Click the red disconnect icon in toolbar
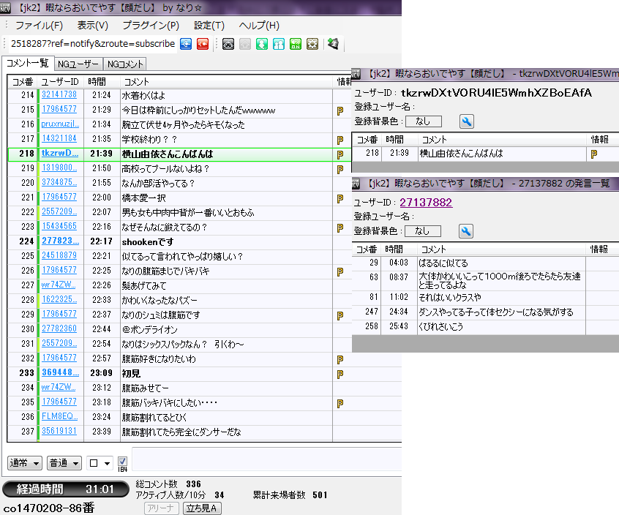619x515 pixels. 203,44
